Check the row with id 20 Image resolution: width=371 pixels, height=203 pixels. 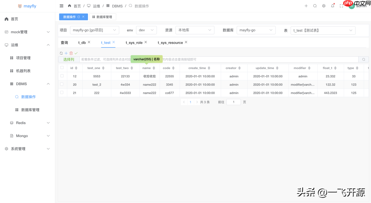63,84
